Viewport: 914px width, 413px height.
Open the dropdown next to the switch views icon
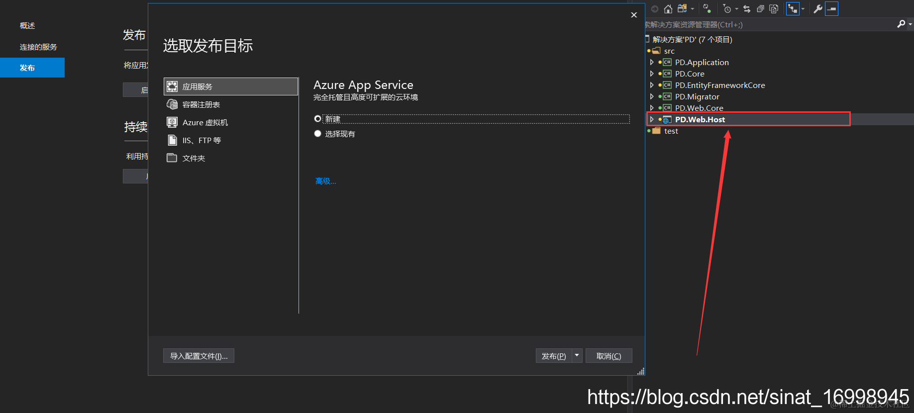[x=692, y=9]
